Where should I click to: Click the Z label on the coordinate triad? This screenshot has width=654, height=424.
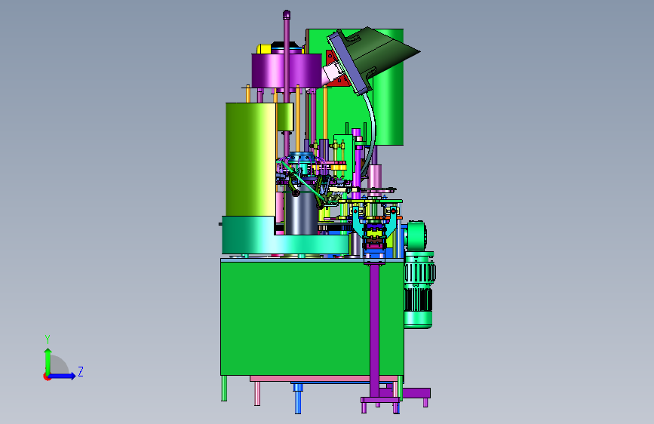click(81, 371)
